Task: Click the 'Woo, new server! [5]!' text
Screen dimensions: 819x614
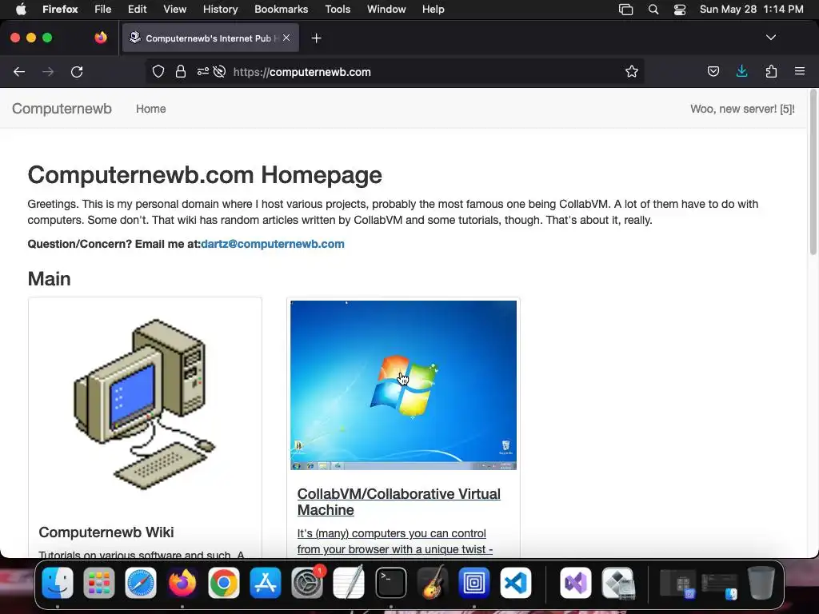Action: [x=742, y=109]
